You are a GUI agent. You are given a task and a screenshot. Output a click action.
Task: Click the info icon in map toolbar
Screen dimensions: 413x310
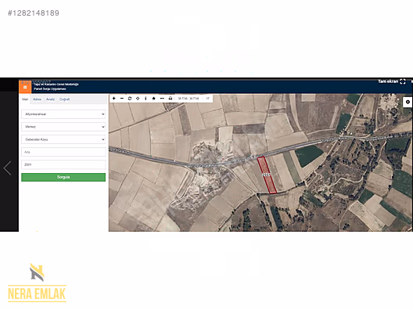coord(145,99)
